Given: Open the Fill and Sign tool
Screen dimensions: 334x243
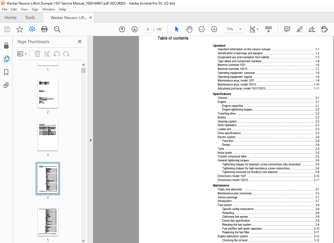Looking at the screenshot, I should pyautogui.click(x=312, y=29).
